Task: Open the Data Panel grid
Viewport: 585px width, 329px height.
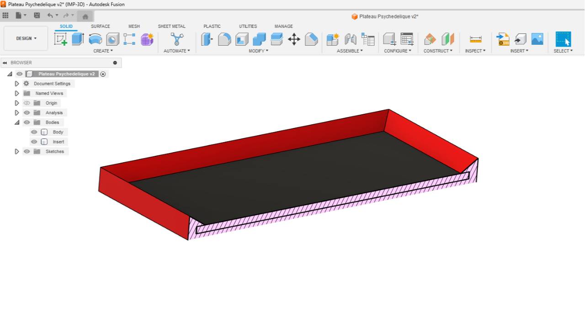Action: pos(5,16)
